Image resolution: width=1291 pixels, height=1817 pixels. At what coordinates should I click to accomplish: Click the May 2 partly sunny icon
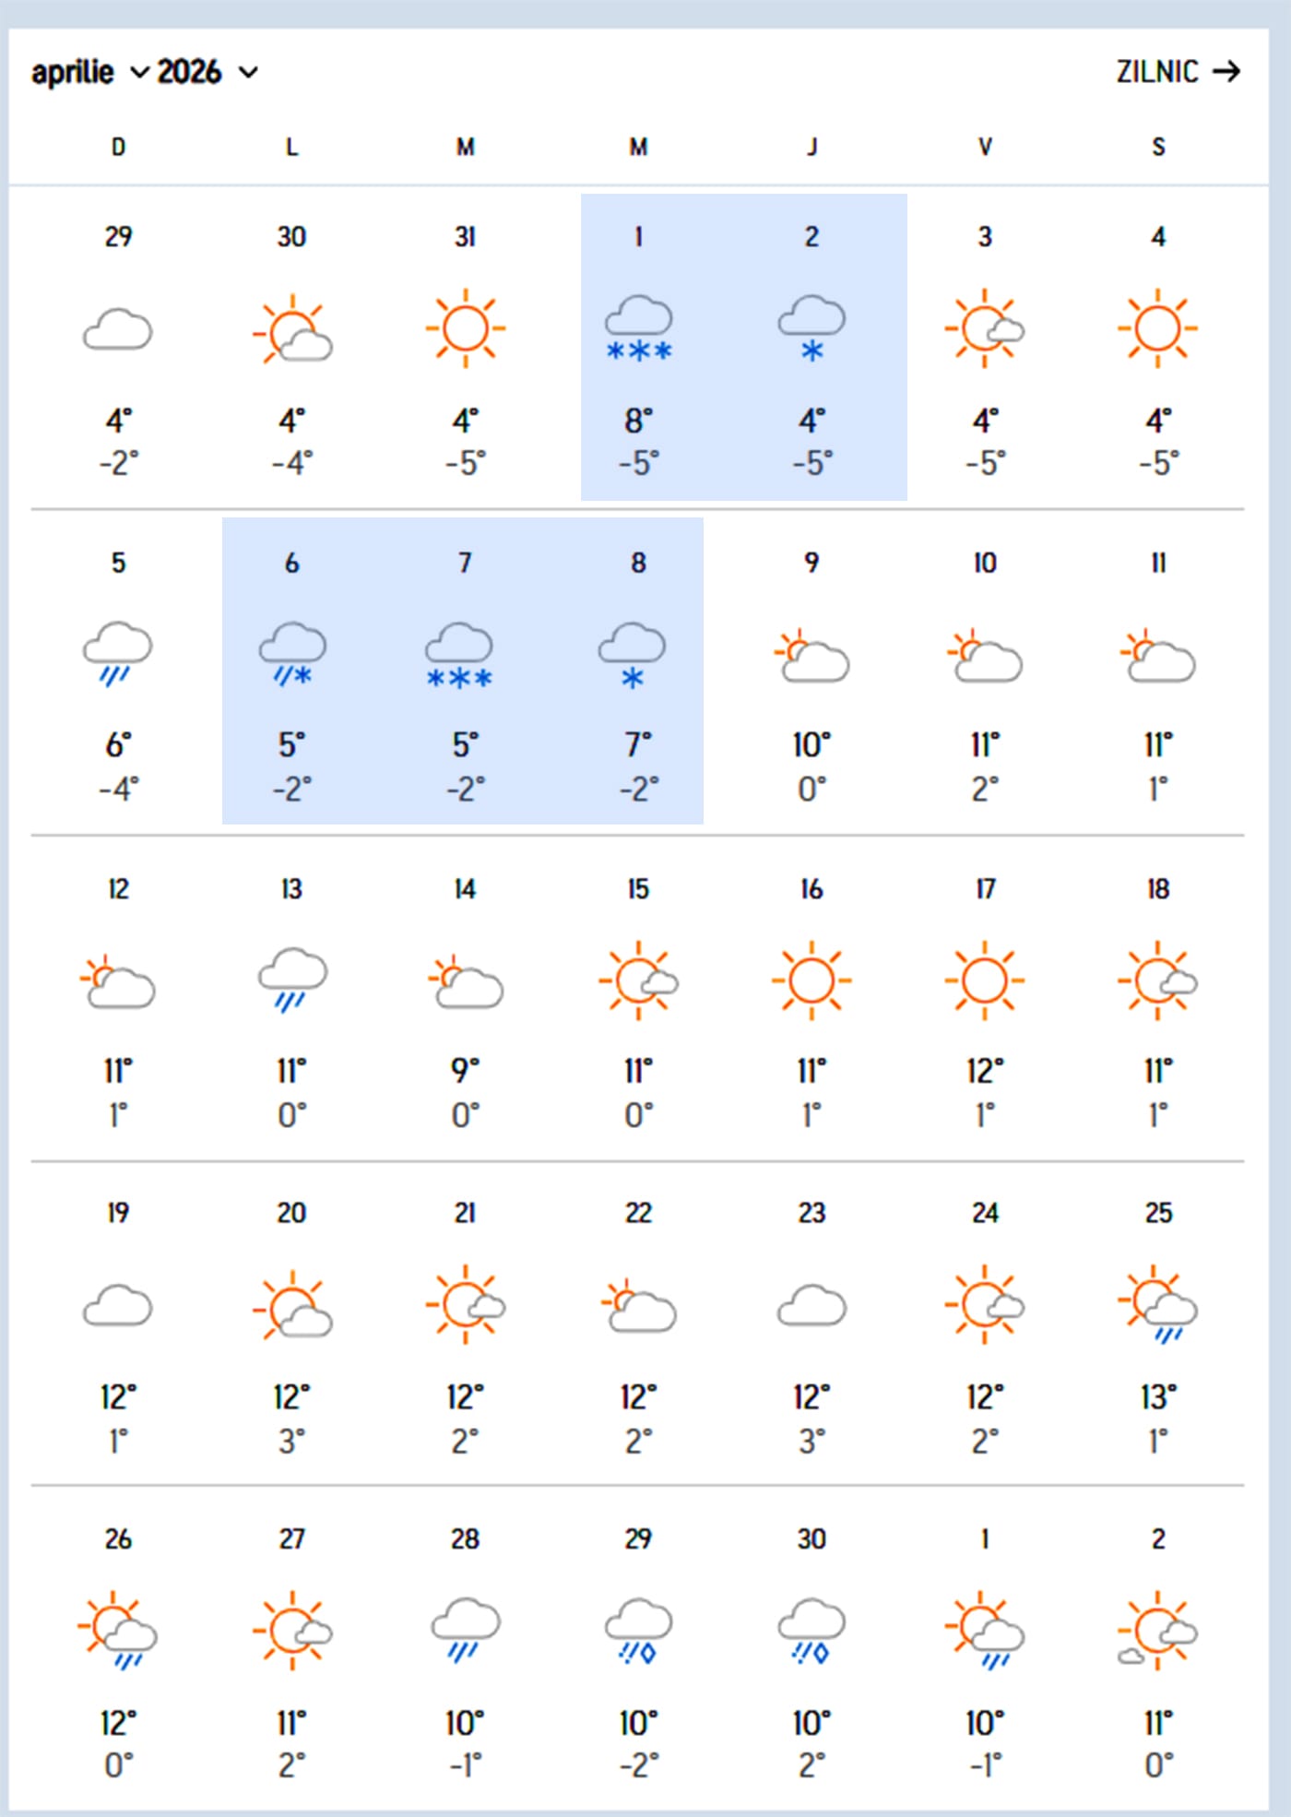point(1158,1631)
